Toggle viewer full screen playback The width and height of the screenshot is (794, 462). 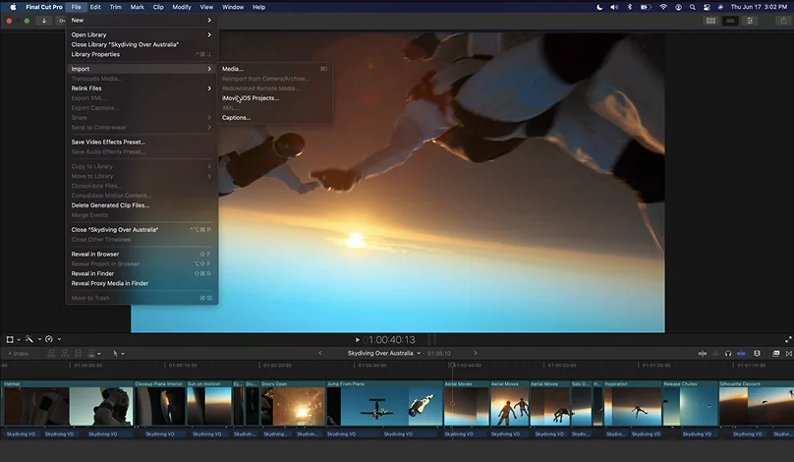click(x=788, y=340)
